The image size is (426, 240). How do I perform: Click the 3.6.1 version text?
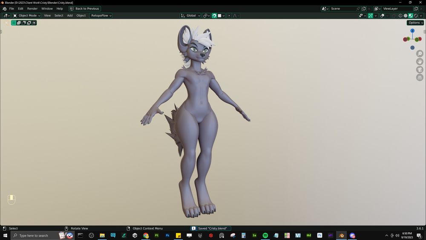(420, 228)
